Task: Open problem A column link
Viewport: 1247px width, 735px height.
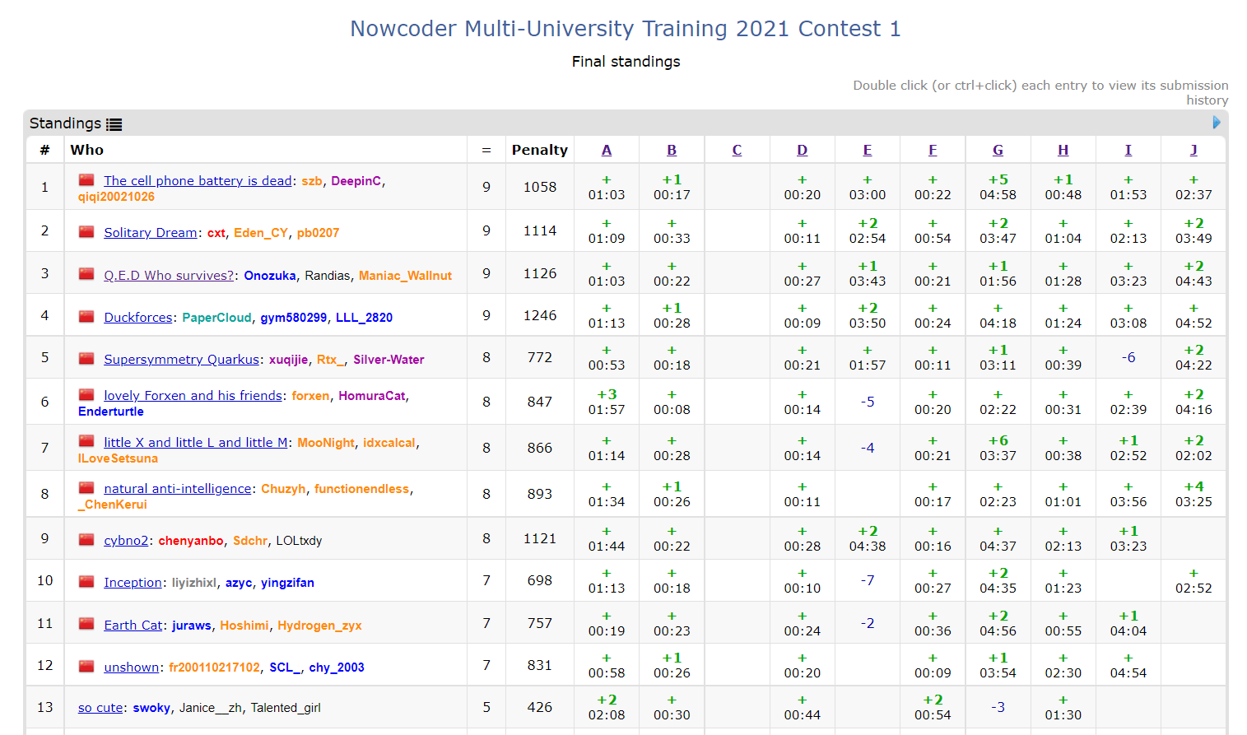Action: point(607,150)
